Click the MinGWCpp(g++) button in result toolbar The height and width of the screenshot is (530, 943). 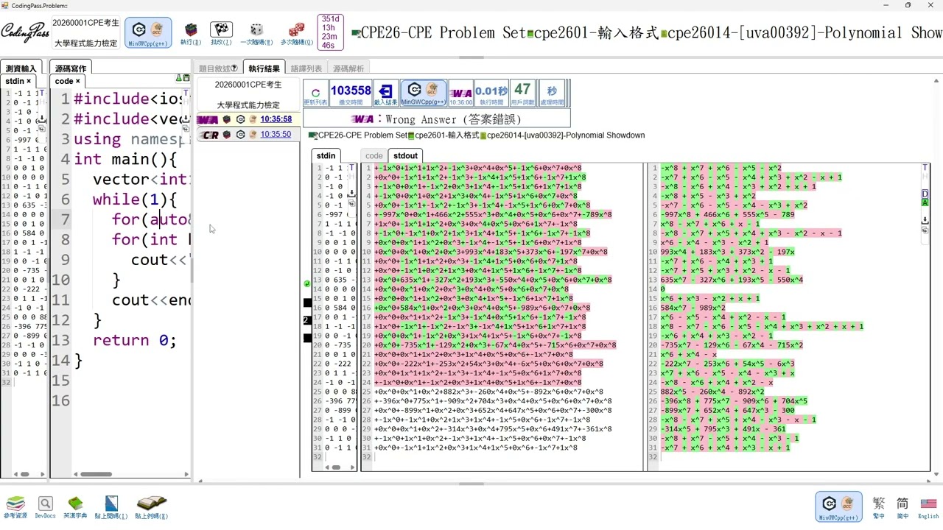pyautogui.click(x=423, y=94)
